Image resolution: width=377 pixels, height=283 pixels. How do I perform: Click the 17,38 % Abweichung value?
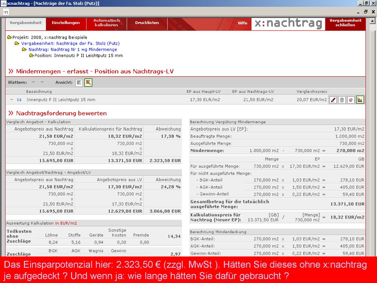click(x=171, y=136)
